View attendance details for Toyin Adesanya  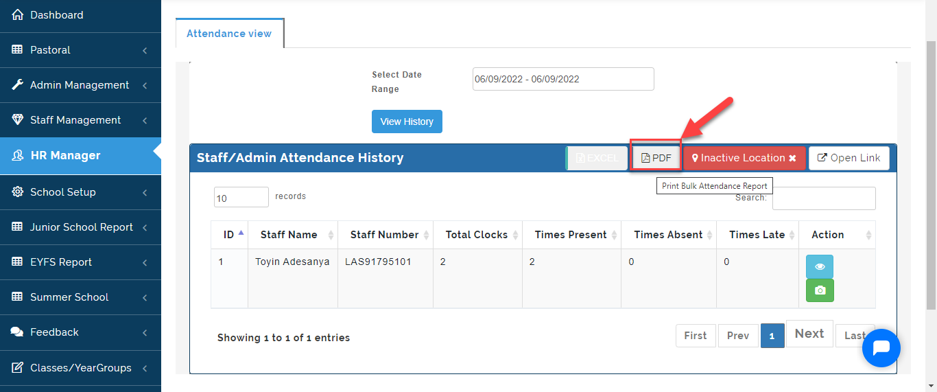point(820,266)
